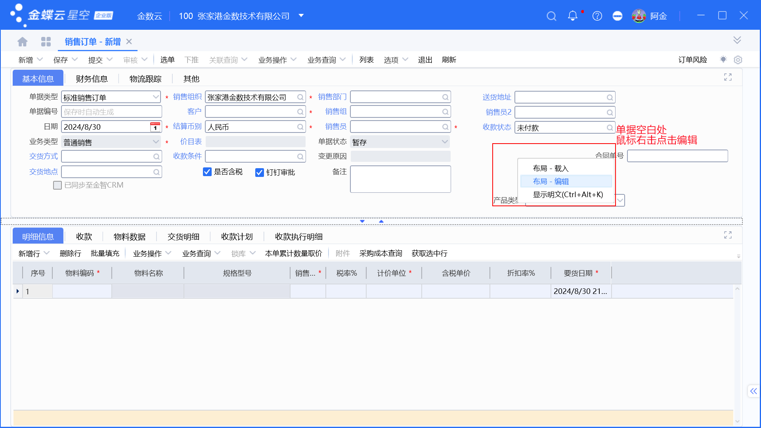Click lookup magnifier in 销售员2 field

(x=610, y=113)
